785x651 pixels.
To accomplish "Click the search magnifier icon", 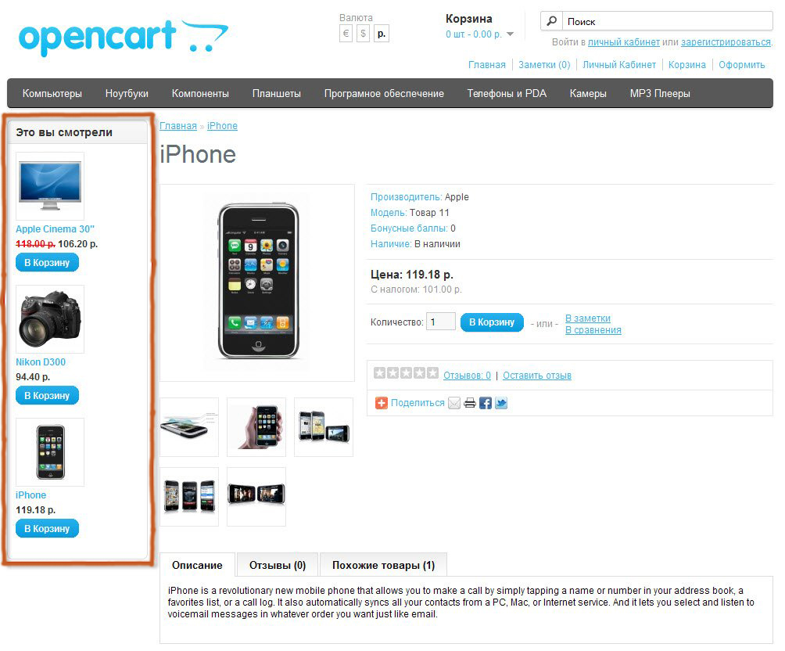I will coord(551,21).
